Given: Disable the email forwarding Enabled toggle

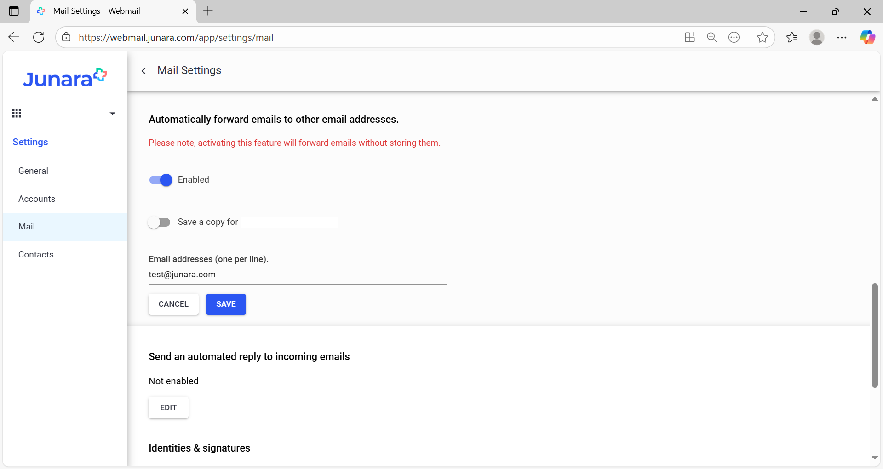Looking at the screenshot, I should [x=161, y=180].
